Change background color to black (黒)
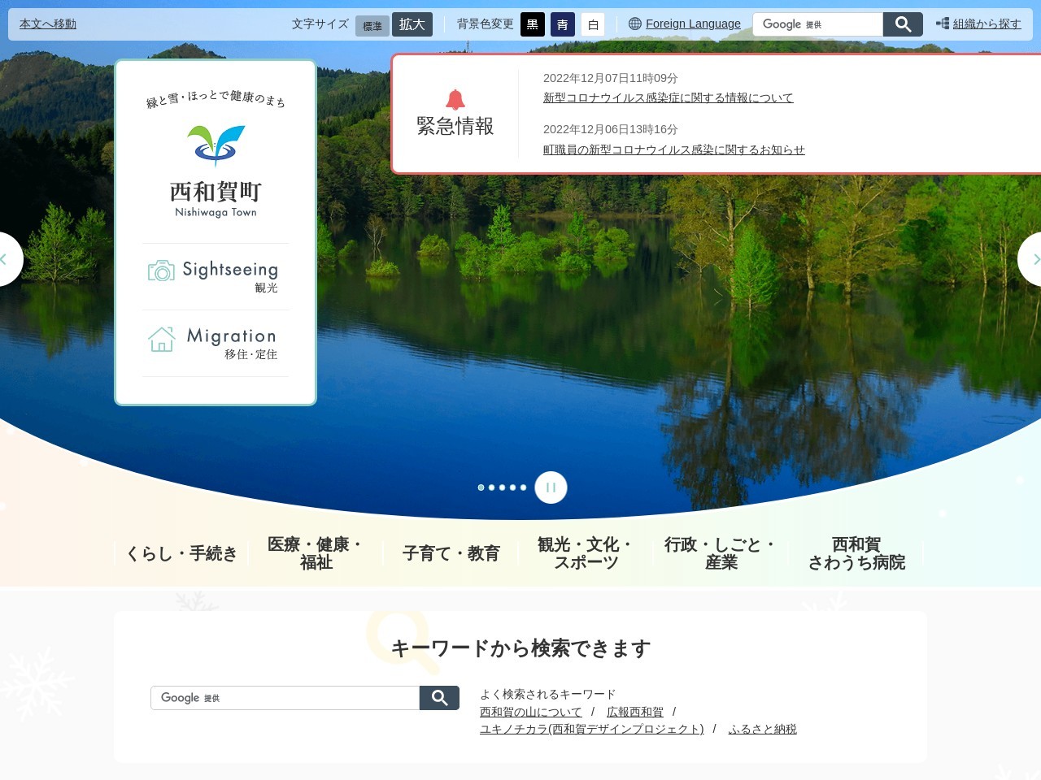1041x780 pixels. click(533, 24)
